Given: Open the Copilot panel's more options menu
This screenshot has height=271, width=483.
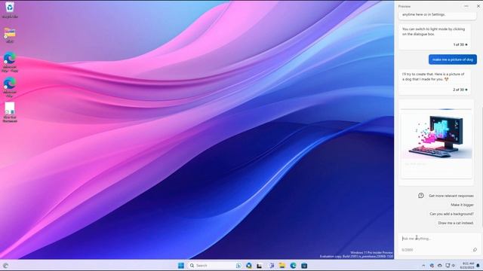Looking at the screenshot, I should (466, 6).
